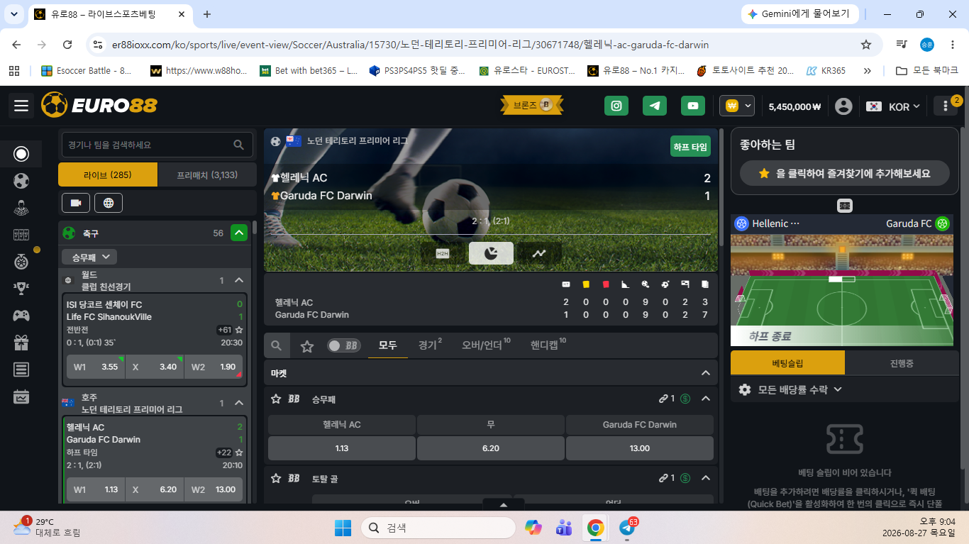Open the live dealer sidebar icon
The width and height of the screenshot is (969, 544).
click(x=21, y=208)
